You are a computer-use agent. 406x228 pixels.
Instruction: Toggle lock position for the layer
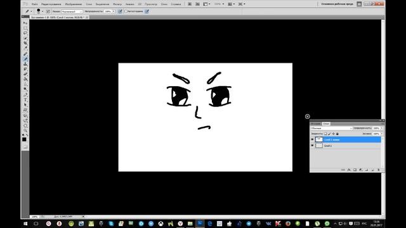coord(334,134)
